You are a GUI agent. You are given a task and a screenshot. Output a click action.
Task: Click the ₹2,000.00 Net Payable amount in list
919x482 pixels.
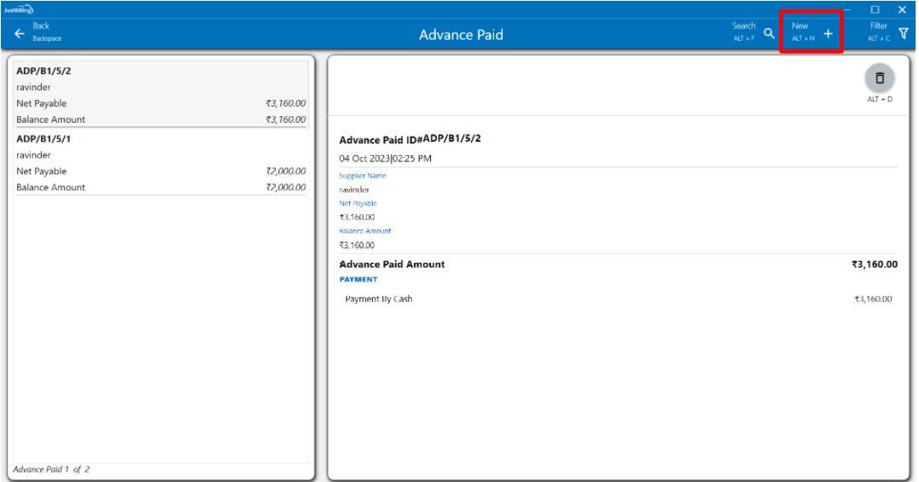(x=285, y=171)
